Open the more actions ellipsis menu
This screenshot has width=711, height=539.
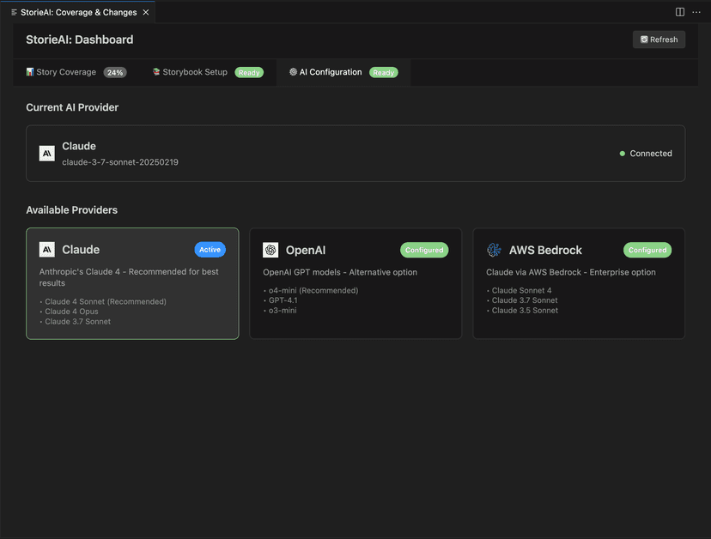pos(696,12)
